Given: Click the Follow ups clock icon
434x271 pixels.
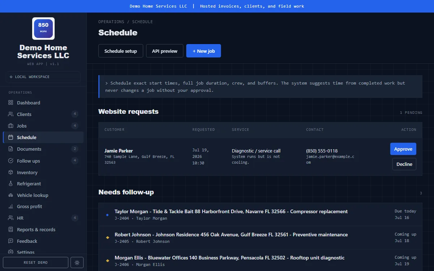Looking at the screenshot, I should 10,161.
